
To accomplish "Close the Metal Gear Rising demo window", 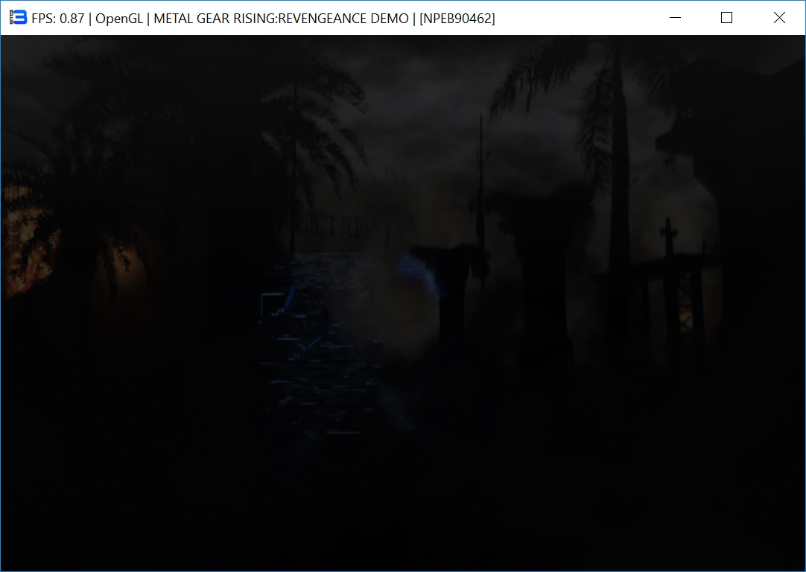I will [x=779, y=18].
